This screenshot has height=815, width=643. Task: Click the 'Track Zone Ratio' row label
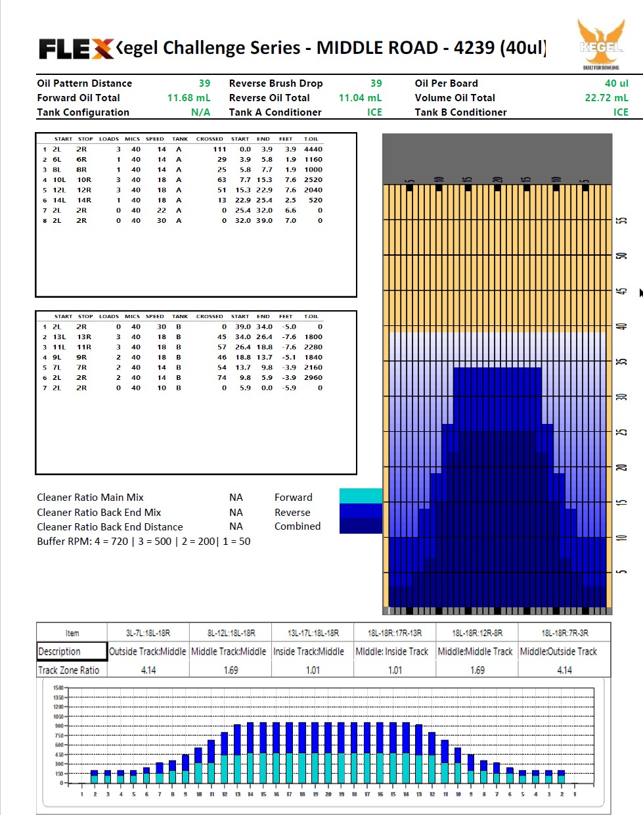tap(68, 670)
